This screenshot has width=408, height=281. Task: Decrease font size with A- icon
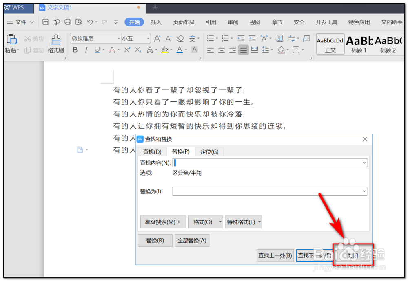click(x=169, y=39)
